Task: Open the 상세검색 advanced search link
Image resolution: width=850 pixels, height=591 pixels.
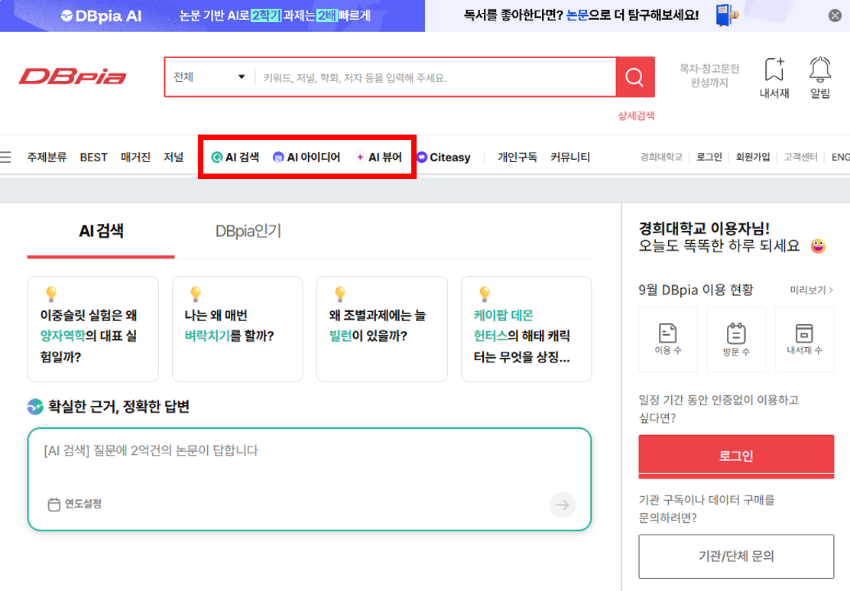Action: pos(636,116)
